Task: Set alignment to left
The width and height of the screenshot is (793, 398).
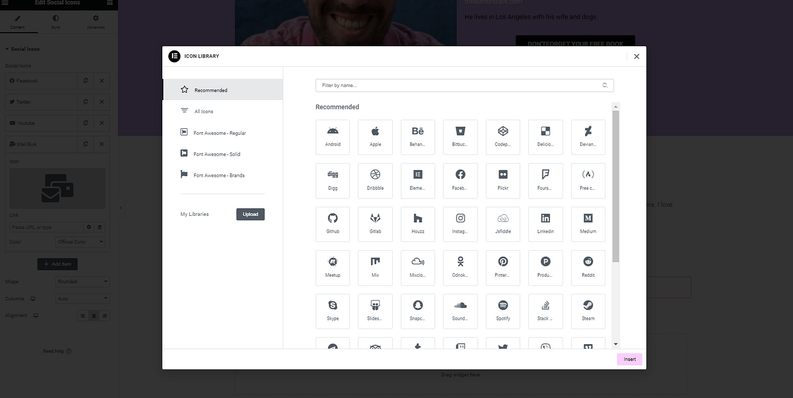Action: coord(83,315)
